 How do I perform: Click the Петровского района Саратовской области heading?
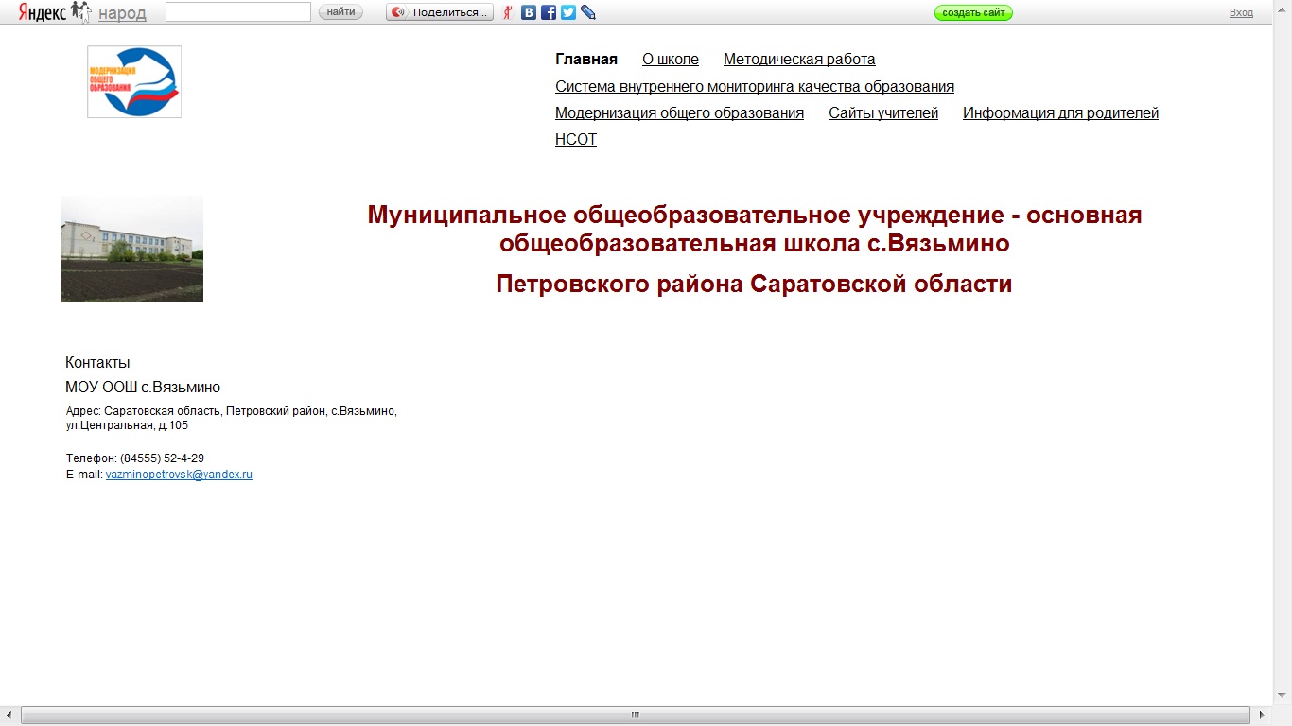pos(754,285)
